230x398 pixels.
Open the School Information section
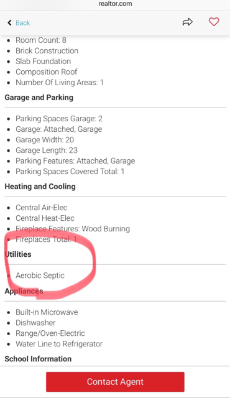pyautogui.click(x=38, y=359)
